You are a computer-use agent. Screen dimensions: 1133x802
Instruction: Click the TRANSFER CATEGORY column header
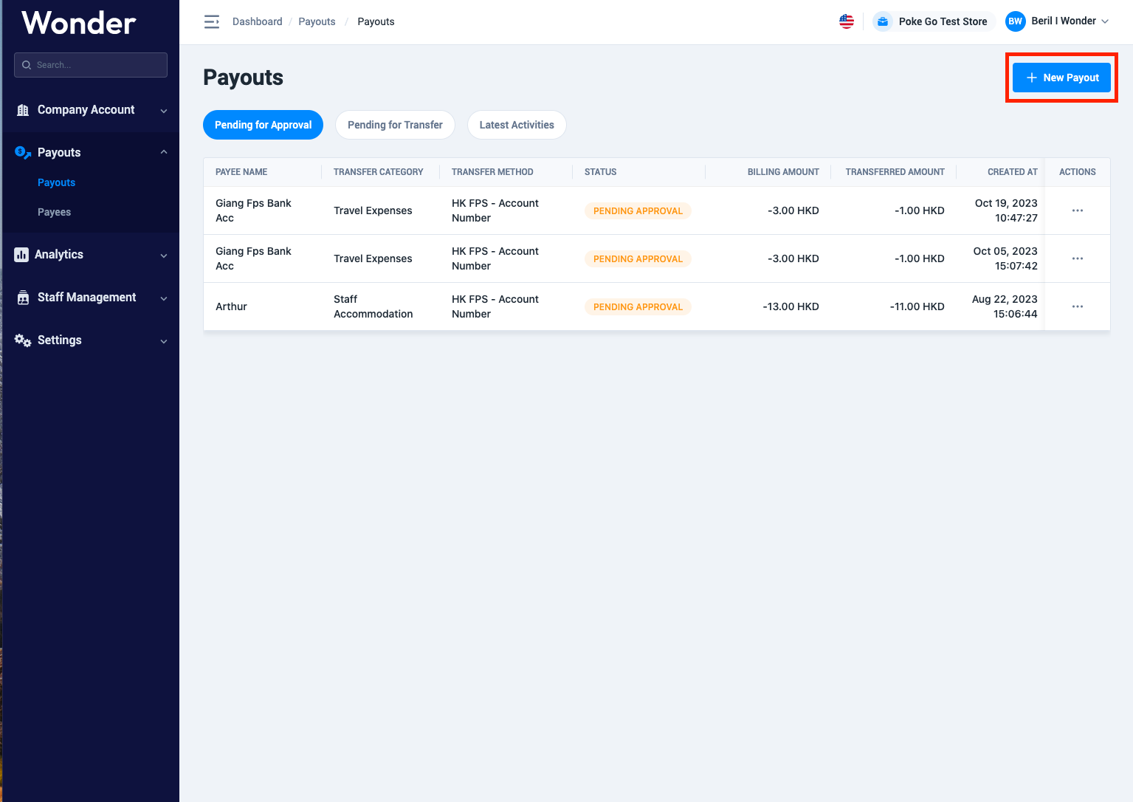[378, 172]
